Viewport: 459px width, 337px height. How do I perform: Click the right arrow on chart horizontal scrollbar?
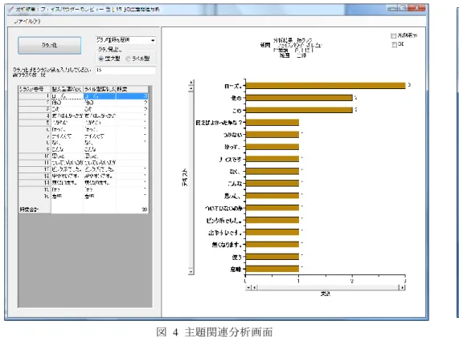403,287
